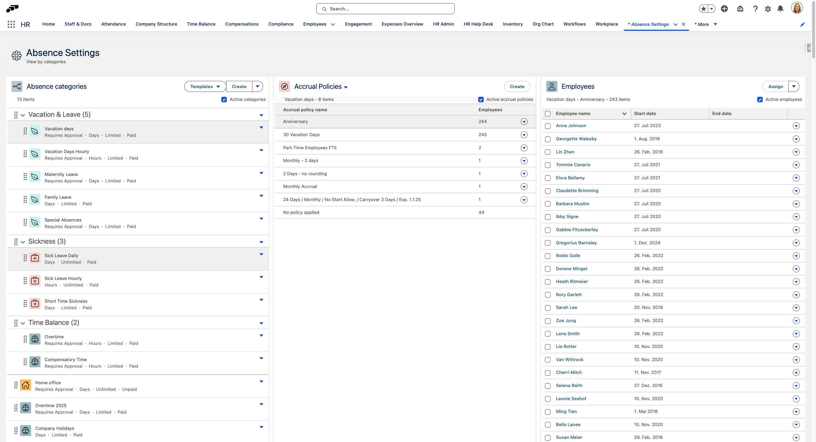
Task: Uncheck the Active categories checkbox
Action: click(224, 100)
